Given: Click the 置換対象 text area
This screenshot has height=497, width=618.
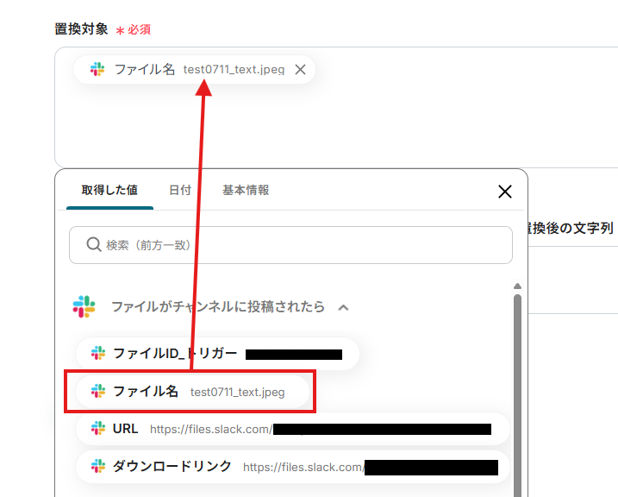Looking at the screenshot, I should click(336, 107).
